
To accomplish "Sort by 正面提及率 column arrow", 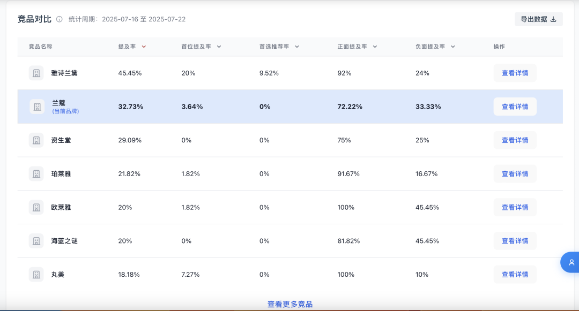I will (x=375, y=47).
